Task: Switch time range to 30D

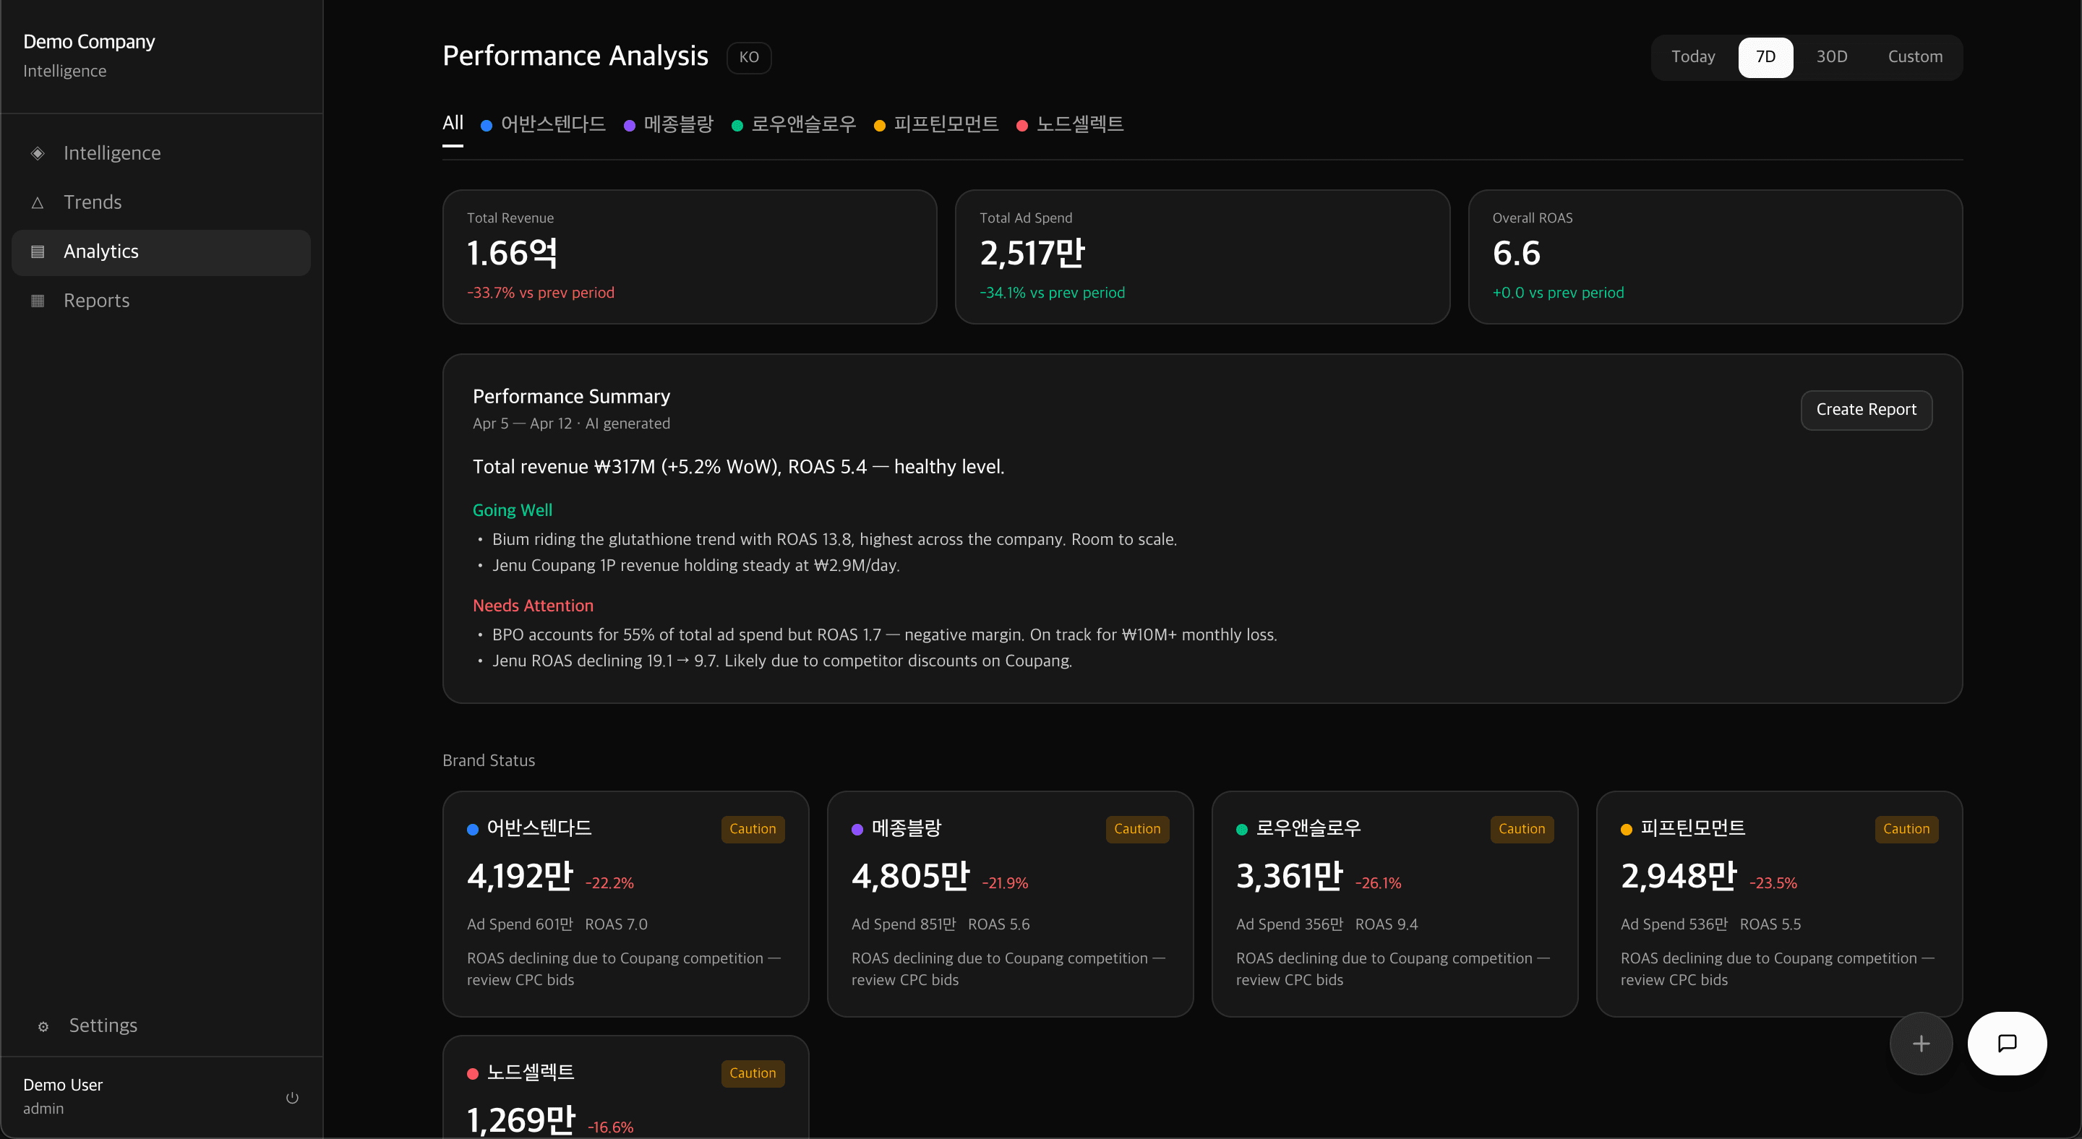Action: 1833,56
